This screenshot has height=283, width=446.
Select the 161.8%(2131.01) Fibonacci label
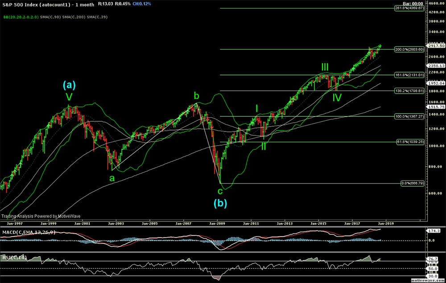tap(408, 75)
